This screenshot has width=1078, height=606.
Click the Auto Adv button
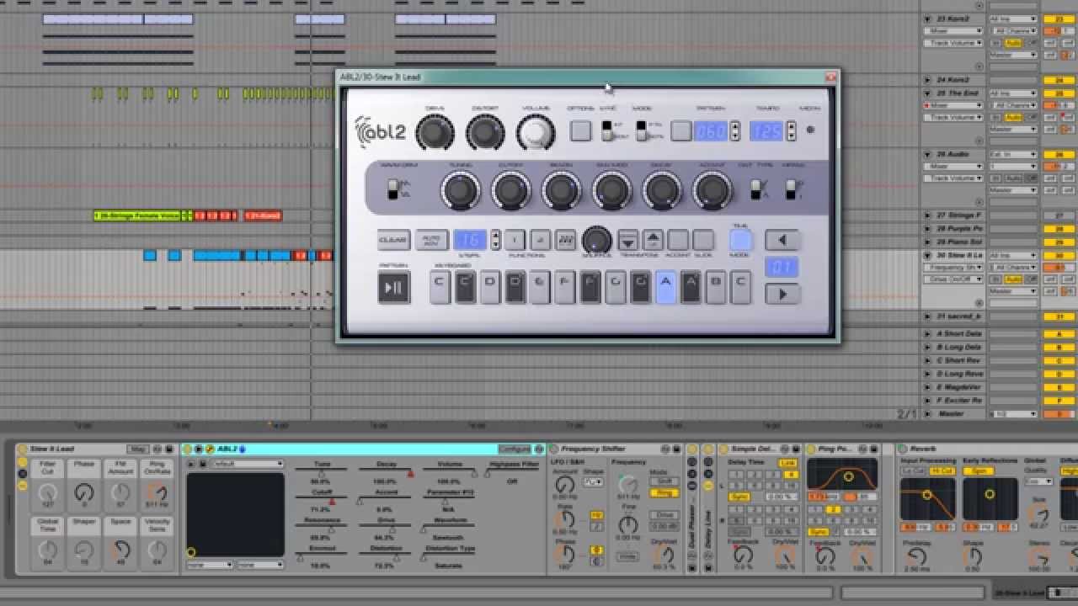coord(431,240)
